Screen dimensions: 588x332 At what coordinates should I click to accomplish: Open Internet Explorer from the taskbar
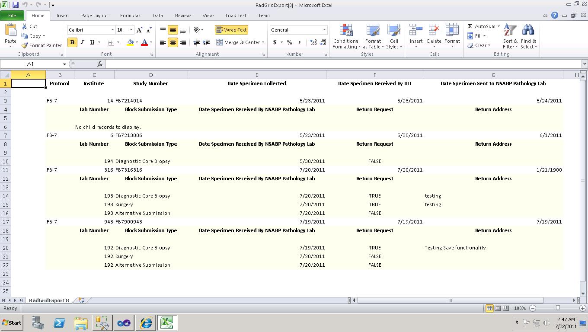[146, 323]
